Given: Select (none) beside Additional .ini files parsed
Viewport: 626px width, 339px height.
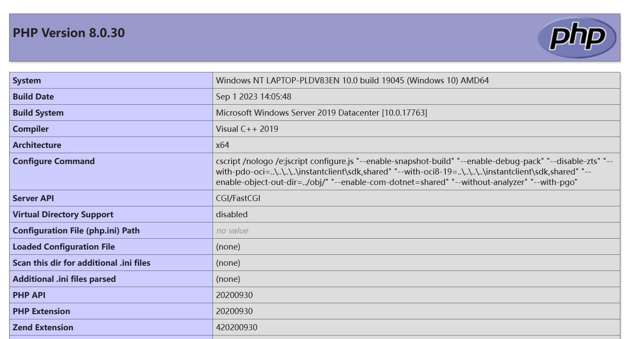Looking at the screenshot, I should [x=228, y=279].
